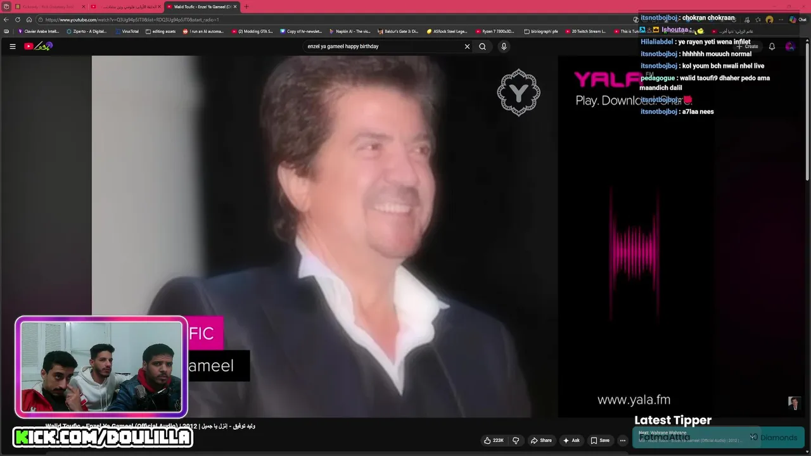Click the Create button in YouTube header
Screen dimensions: 811x456
tap(747, 46)
